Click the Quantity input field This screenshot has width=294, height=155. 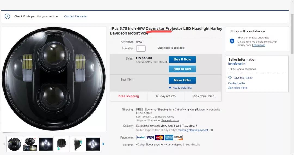[141, 48]
